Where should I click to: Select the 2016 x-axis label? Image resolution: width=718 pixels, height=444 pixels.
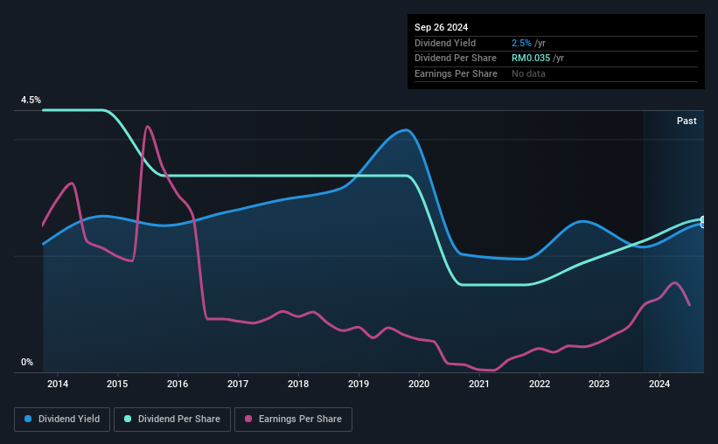tap(178, 384)
